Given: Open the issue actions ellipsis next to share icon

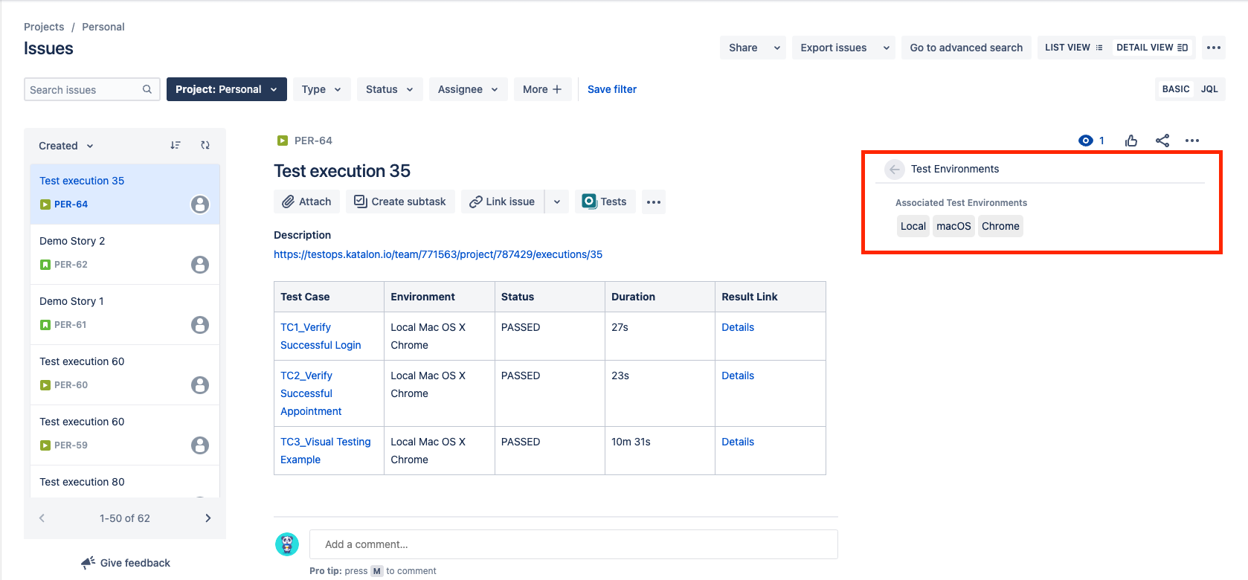Looking at the screenshot, I should pos(1192,141).
